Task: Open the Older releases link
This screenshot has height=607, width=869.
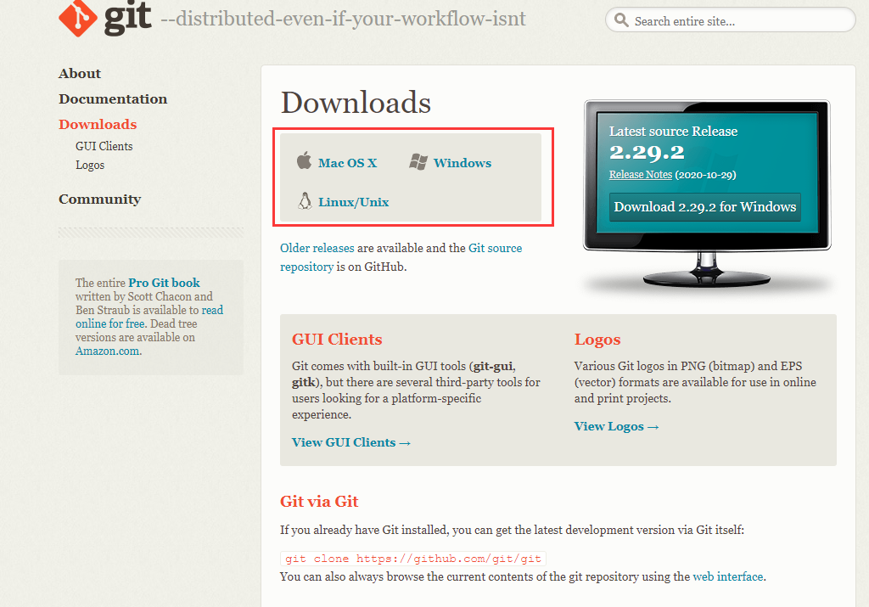Action: click(317, 249)
